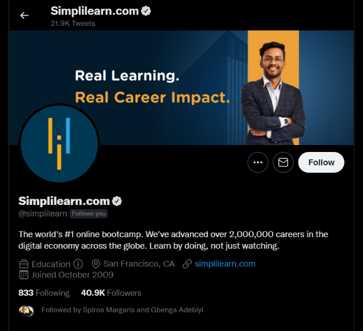Send a message via envelope icon

point(283,162)
